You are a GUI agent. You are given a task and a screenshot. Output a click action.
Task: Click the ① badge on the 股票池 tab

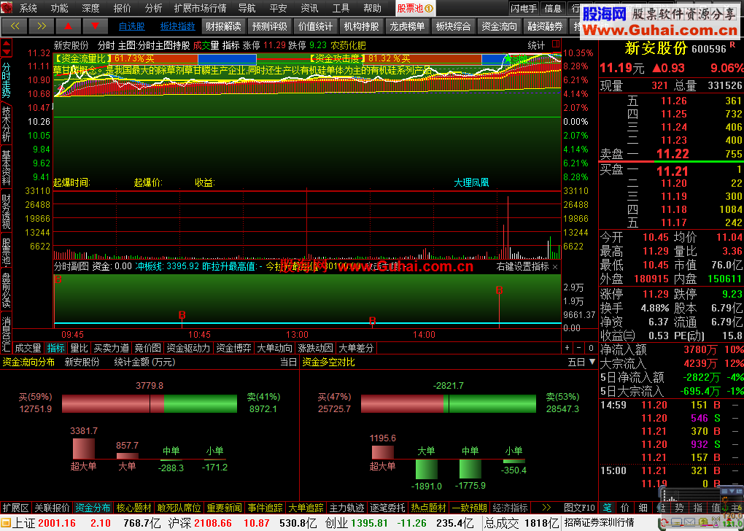[x=429, y=8]
